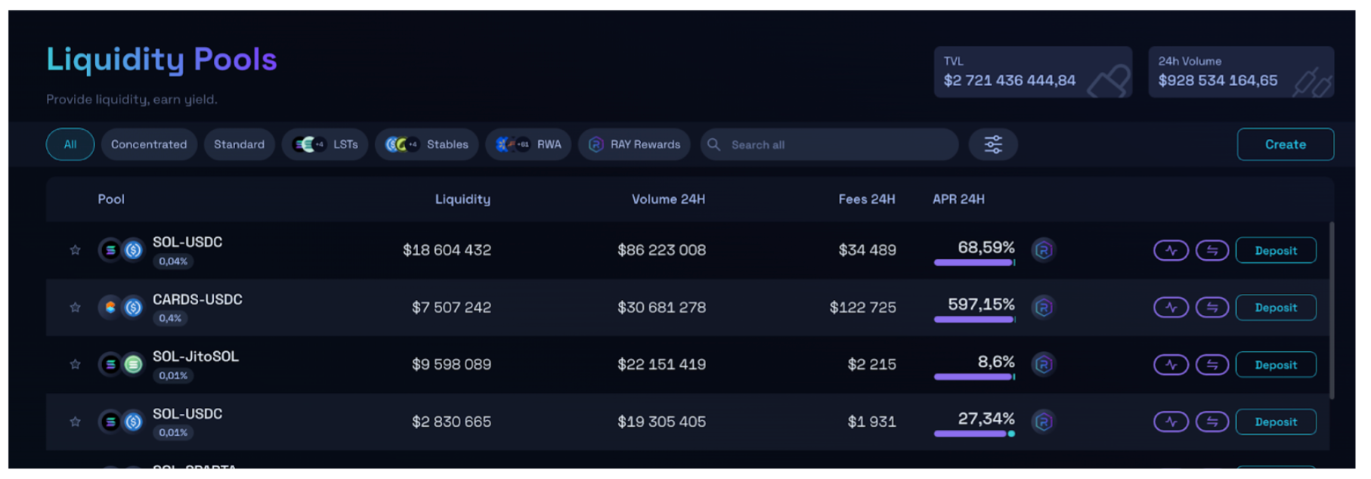This screenshot has width=1371, height=479.
Task: Favorite the SOL-USDC 0,04% pool star
Action: [75, 250]
